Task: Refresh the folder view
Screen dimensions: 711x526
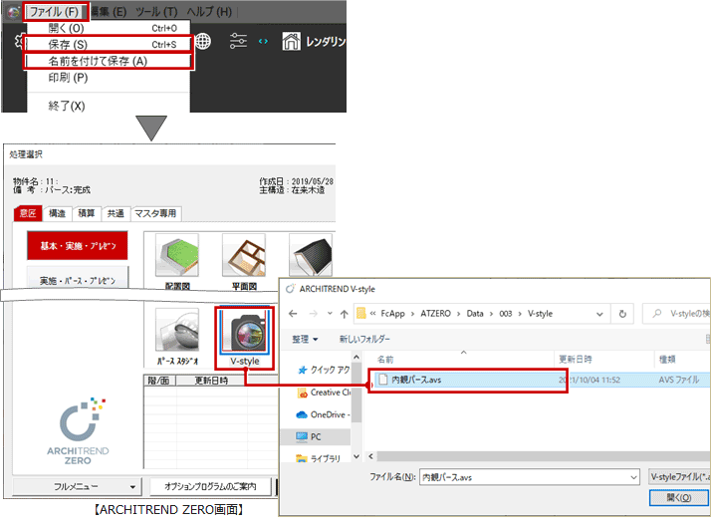Action: [x=622, y=314]
